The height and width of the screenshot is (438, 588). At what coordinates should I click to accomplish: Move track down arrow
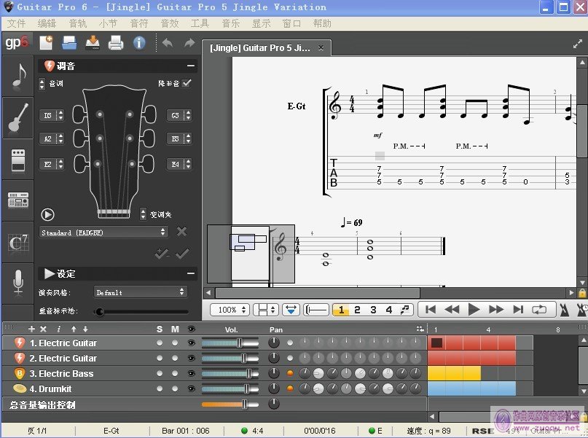point(85,329)
